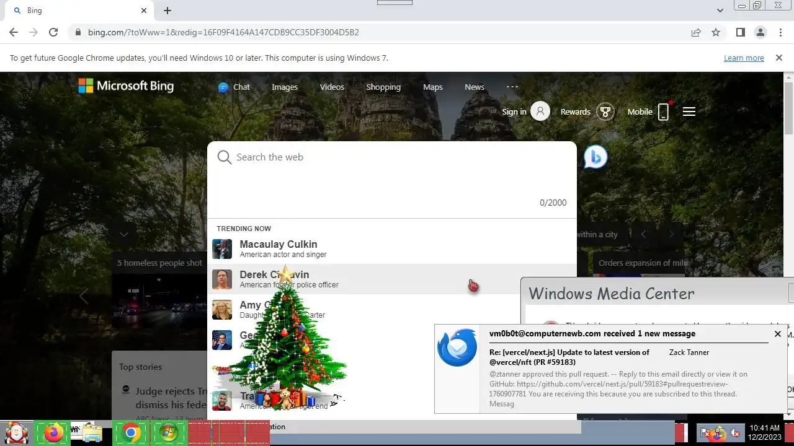This screenshot has height=446, width=794.
Task: Close the Thunderbird new mail notification
Action: tap(777, 334)
